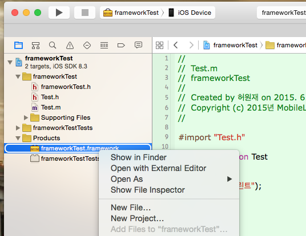Click the related items grid icon

(x=159, y=45)
